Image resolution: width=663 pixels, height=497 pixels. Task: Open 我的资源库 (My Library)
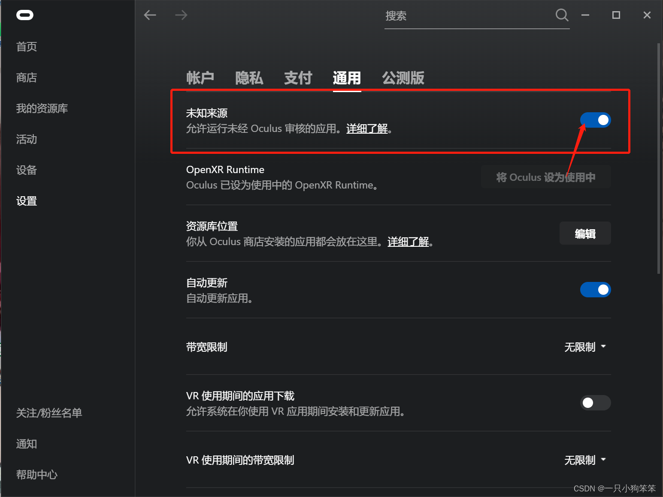click(42, 108)
